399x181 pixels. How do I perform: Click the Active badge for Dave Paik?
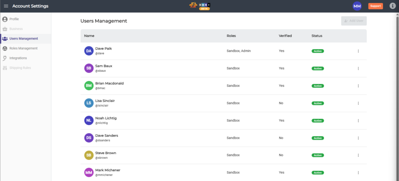coord(318,51)
